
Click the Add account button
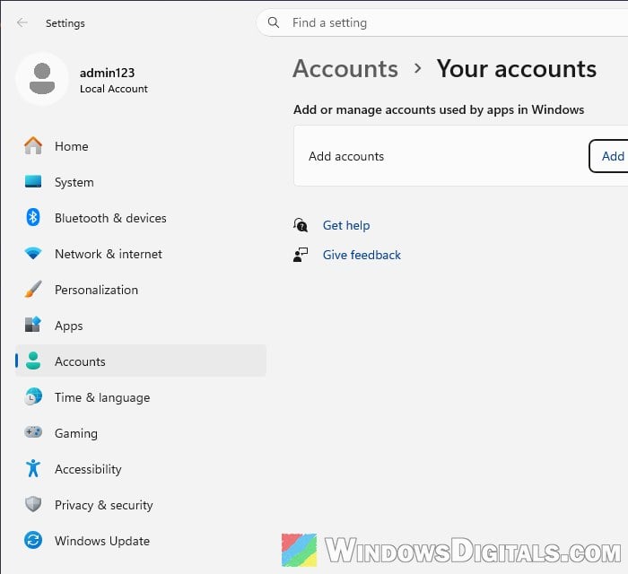(x=609, y=156)
